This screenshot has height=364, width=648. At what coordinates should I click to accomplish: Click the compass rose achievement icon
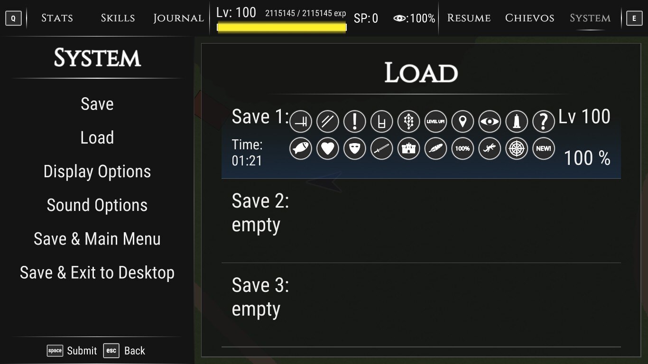517,149
